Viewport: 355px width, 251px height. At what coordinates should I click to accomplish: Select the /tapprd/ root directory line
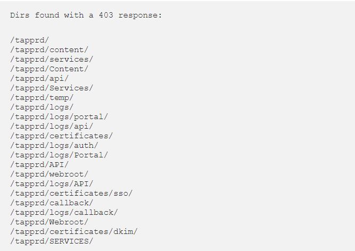[x=29, y=40]
